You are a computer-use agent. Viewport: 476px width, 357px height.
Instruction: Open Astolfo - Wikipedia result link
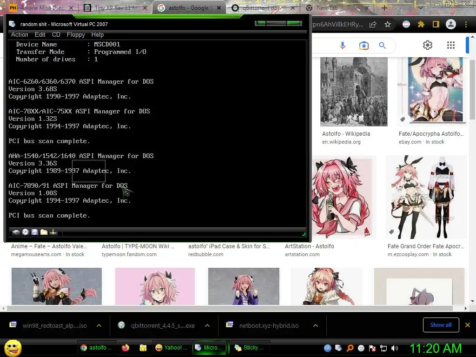[x=346, y=134]
